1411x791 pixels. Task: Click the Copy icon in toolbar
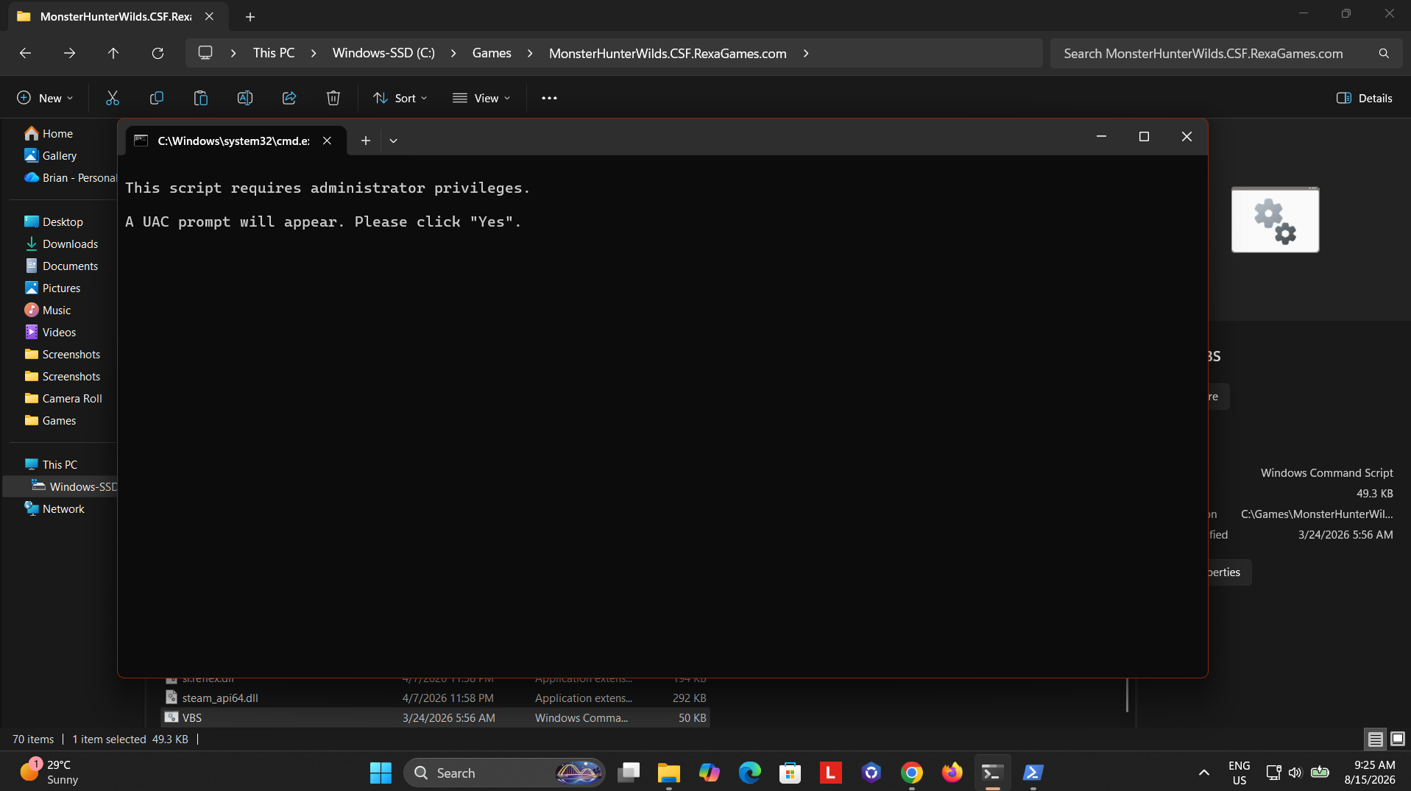coord(157,98)
